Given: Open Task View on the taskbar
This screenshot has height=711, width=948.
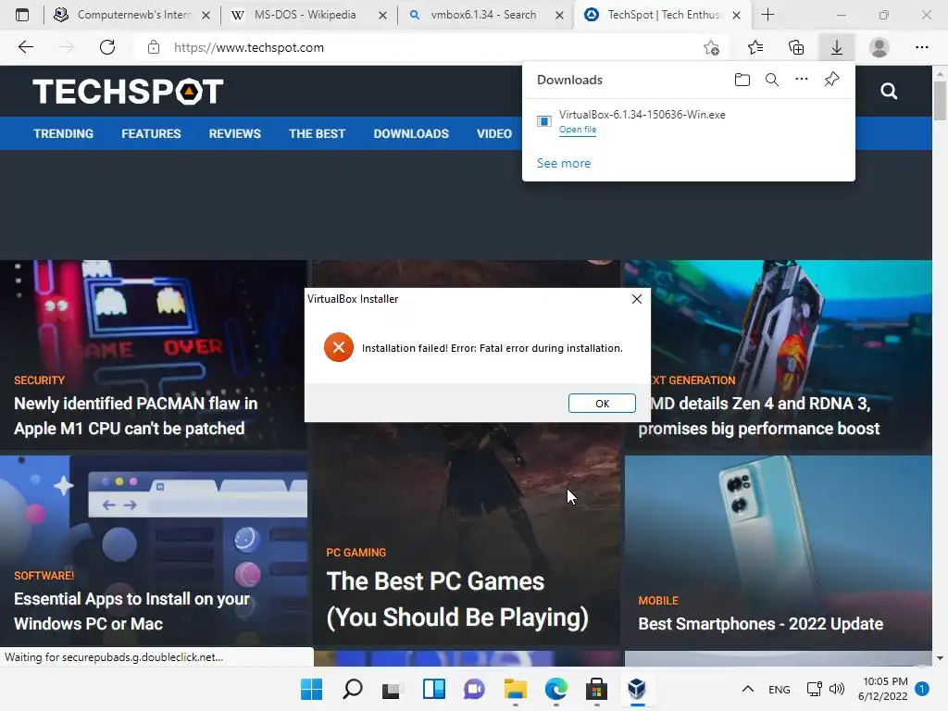Looking at the screenshot, I should 392,689.
